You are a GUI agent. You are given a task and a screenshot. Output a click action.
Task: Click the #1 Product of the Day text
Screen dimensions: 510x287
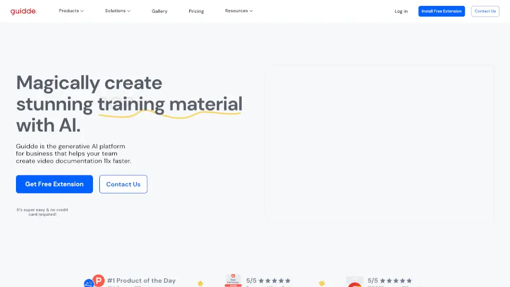point(141,281)
